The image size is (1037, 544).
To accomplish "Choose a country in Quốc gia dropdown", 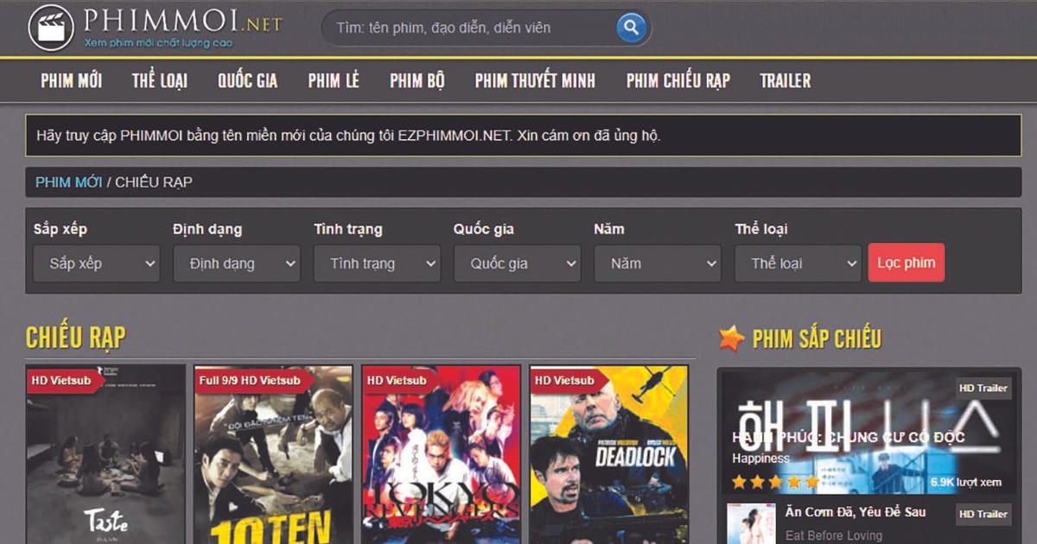I will pos(517,263).
